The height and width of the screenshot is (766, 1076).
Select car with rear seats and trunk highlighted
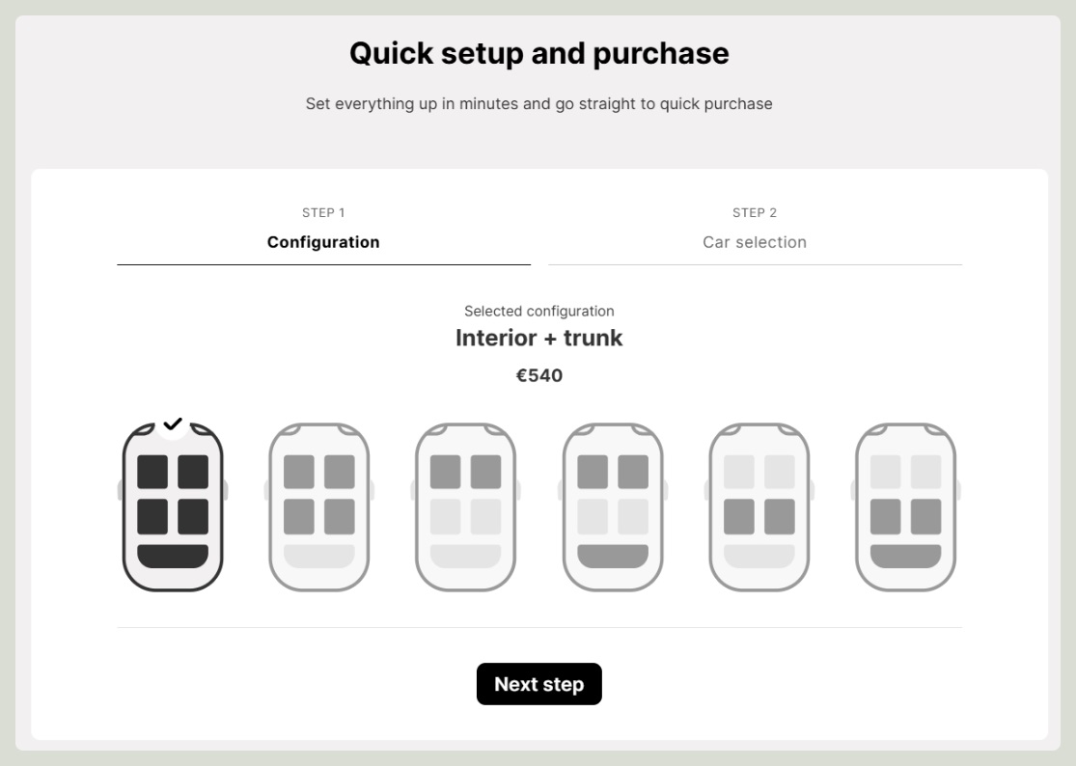tap(906, 506)
